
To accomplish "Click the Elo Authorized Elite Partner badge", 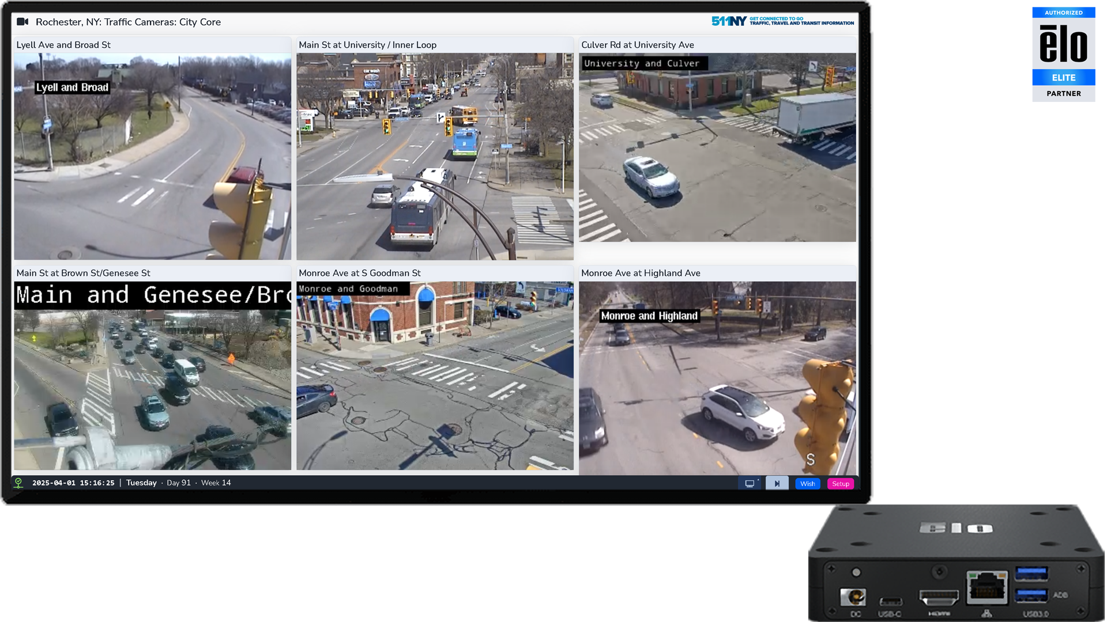I will click(1063, 54).
